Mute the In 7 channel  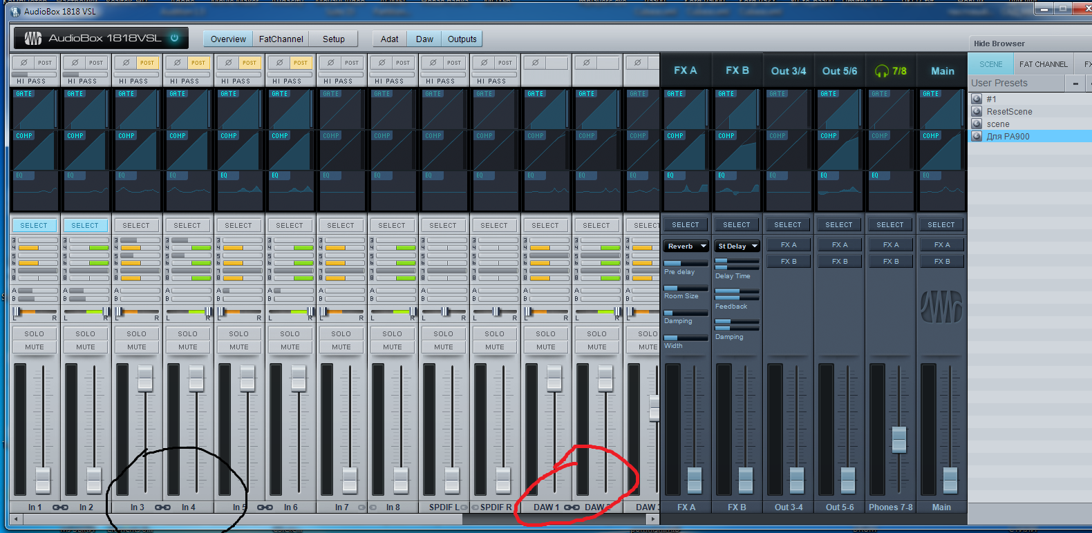tap(341, 347)
